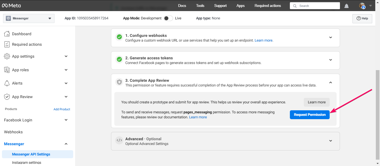Image resolution: width=380 pixels, height=166 pixels.
Task: Open the profile dropdown arrow
Action: pos(371,6)
